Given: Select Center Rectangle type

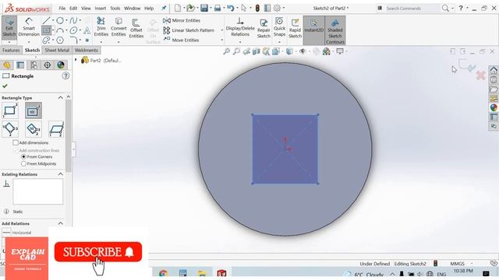Looking at the screenshot, I should point(34,110).
